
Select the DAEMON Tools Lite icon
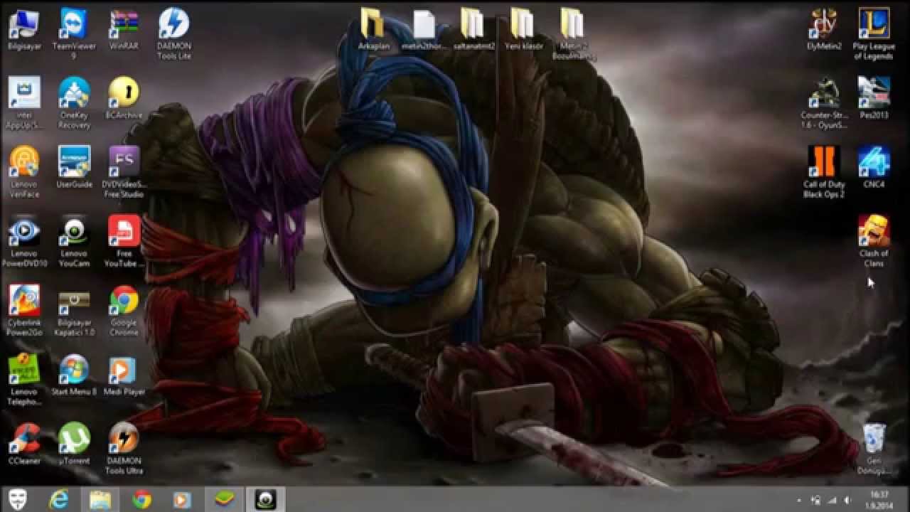click(173, 33)
